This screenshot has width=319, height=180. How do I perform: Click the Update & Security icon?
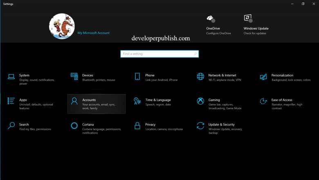pyautogui.click(x=200, y=125)
